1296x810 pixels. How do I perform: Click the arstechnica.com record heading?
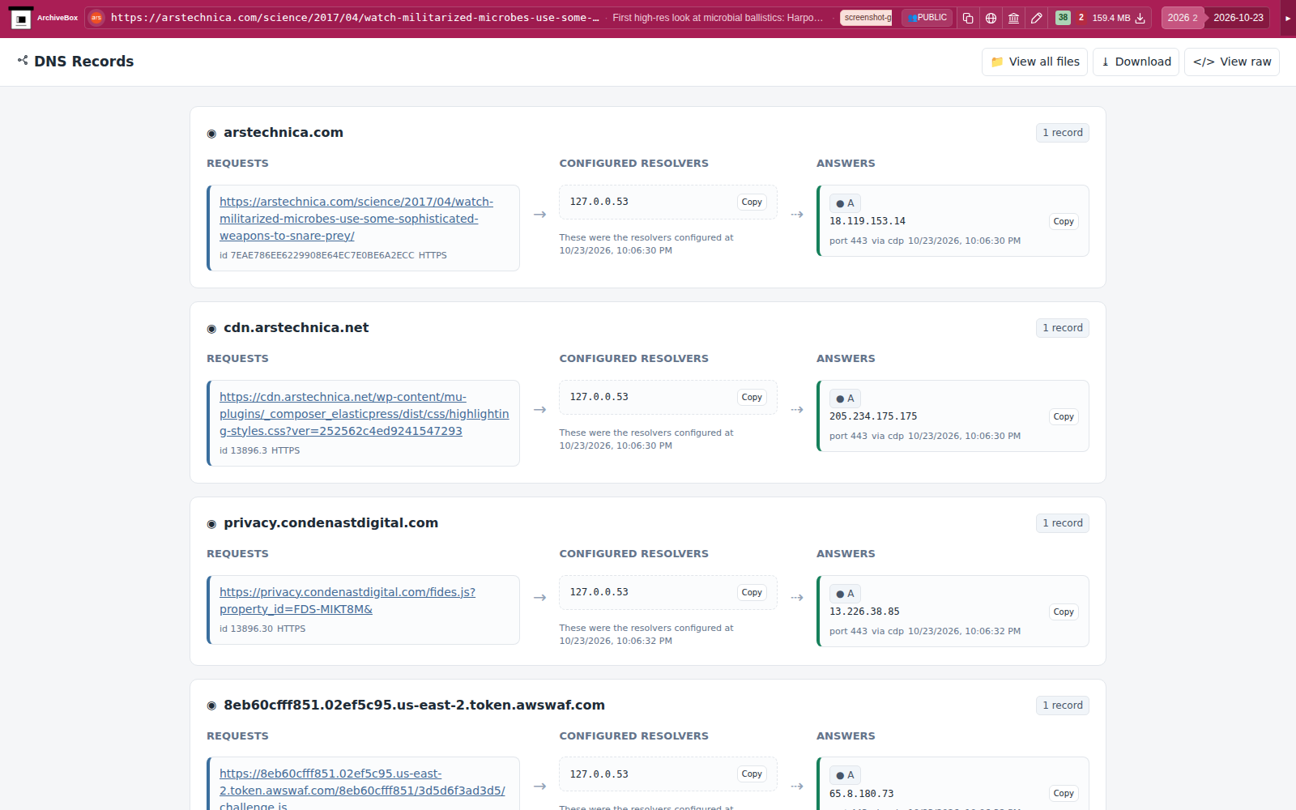(283, 133)
